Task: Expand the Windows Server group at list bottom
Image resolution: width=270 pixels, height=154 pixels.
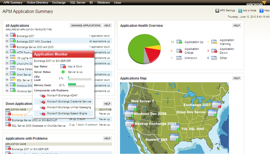Action: click(7, 90)
